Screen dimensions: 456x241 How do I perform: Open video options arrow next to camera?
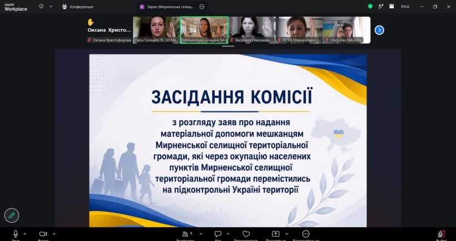tap(54, 234)
